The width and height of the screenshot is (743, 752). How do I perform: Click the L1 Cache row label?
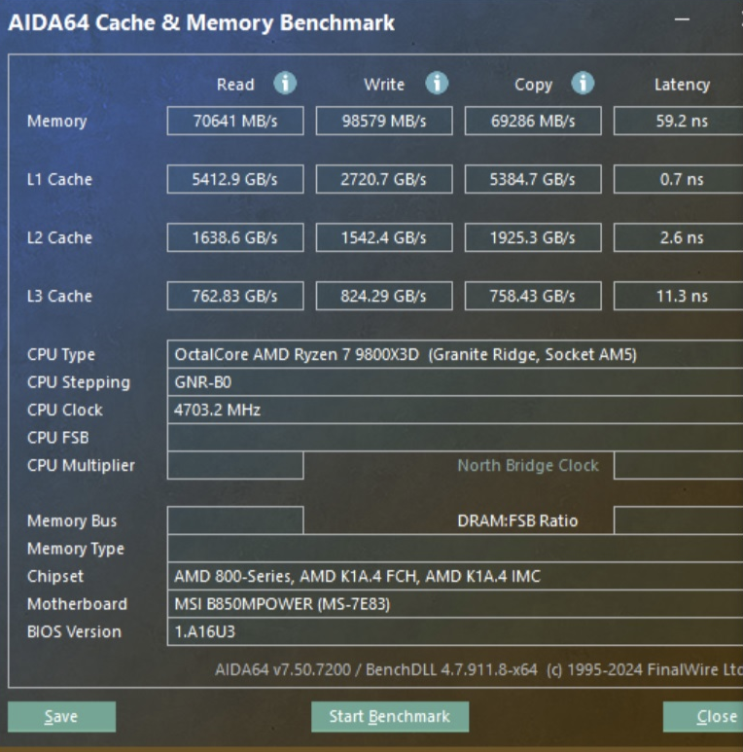click(x=59, y=179)
